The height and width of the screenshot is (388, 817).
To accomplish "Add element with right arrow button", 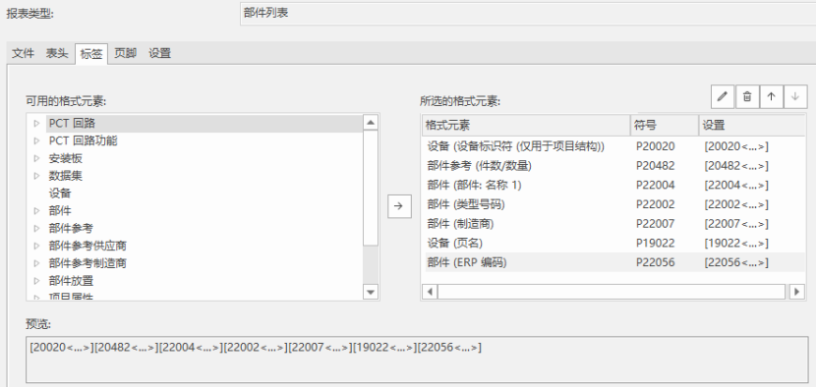I will (399, 206).
